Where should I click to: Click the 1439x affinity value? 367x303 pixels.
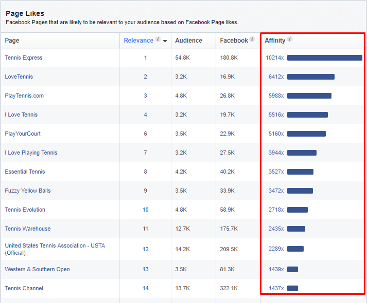[276, 269]
